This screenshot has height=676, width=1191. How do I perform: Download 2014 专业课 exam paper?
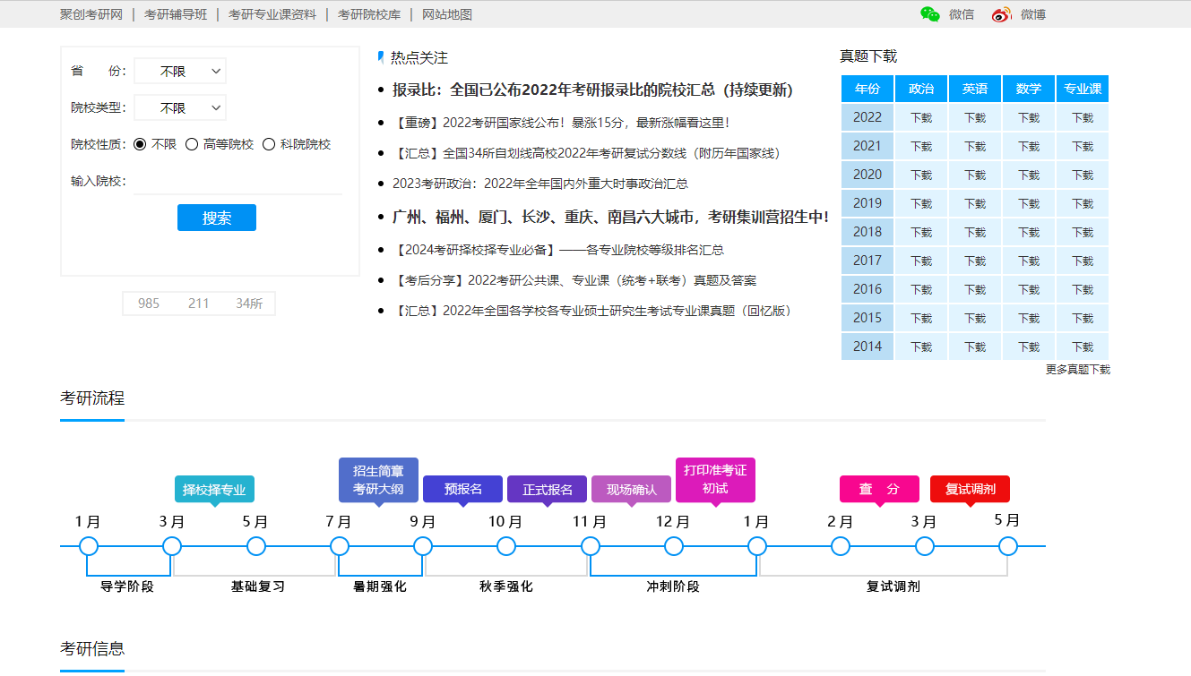[1083, 347]
